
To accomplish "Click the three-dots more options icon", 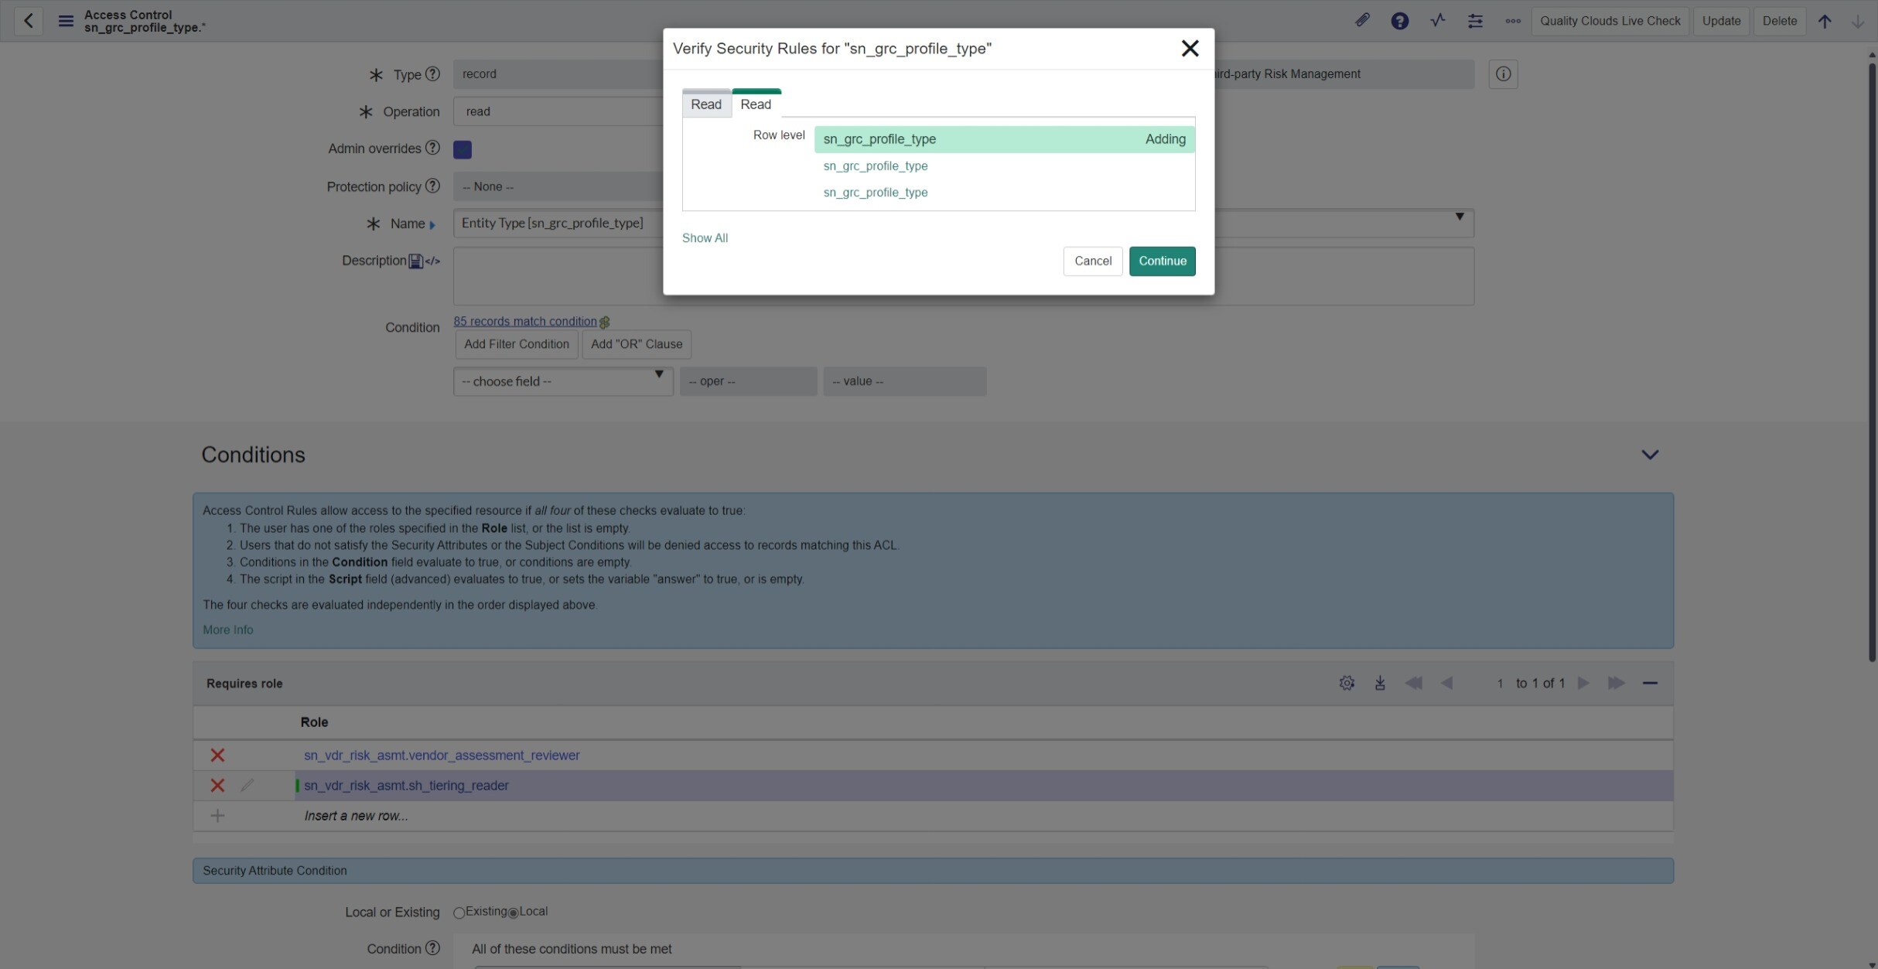I will [1512, 21].
